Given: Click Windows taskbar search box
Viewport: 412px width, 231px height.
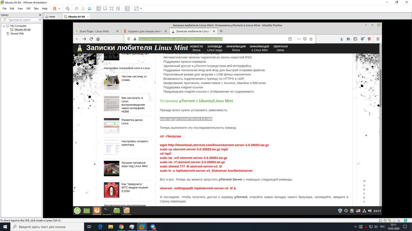Looking at the screenshot, I should [47, 227].
